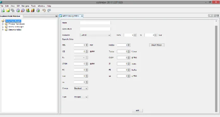Minimize the Explorer Node Window panel

pyautogui.click(x=56, y=16)
